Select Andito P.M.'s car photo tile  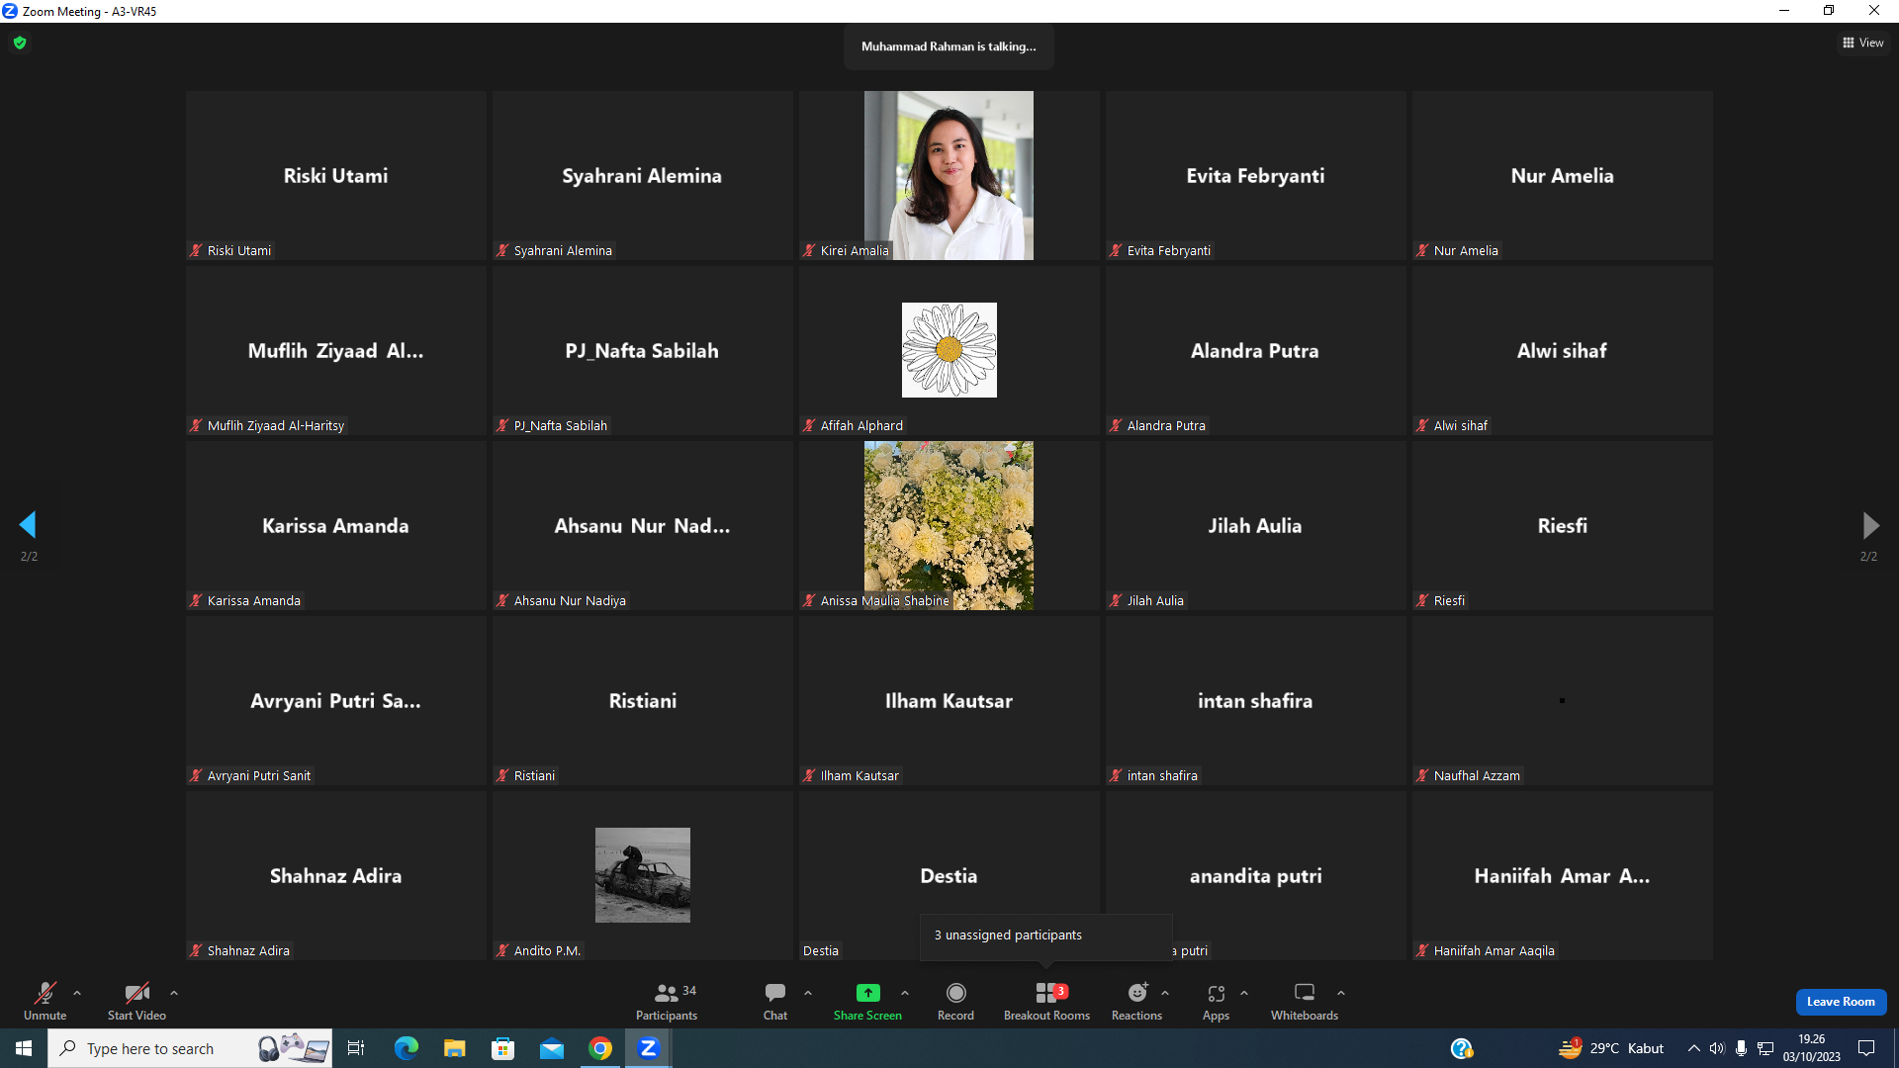click(642, 875)
